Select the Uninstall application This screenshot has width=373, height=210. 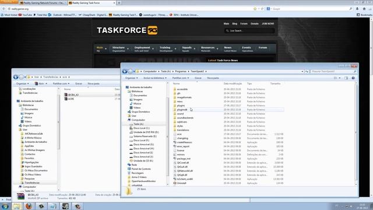click(x=181, y=183)
